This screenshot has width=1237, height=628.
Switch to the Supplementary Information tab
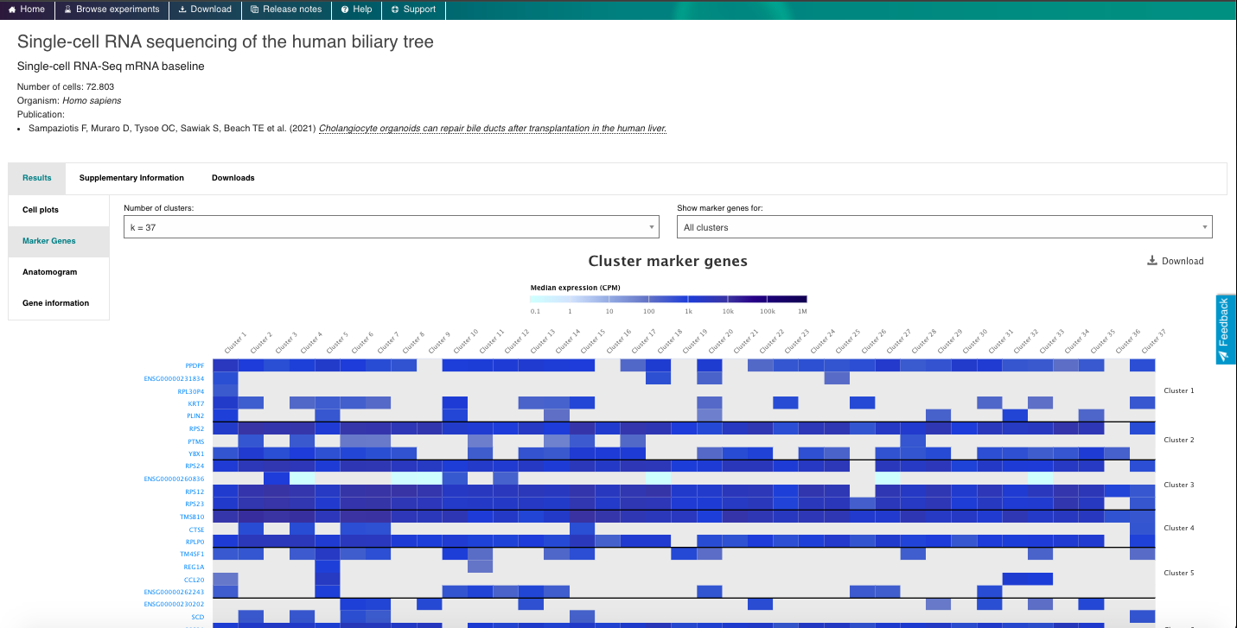click(x=131, y=178)
